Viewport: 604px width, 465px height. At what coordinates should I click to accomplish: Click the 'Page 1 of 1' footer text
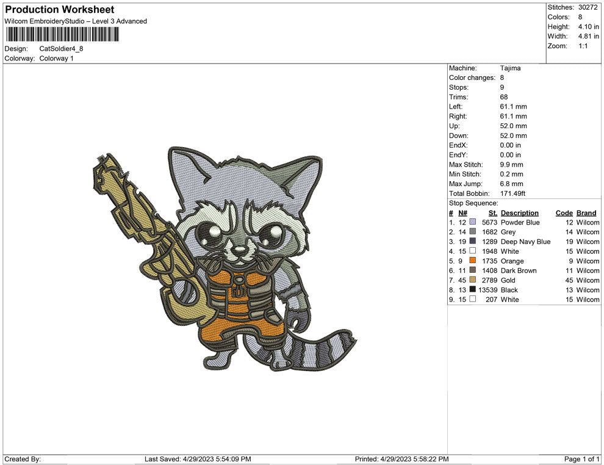click(581, 459)
